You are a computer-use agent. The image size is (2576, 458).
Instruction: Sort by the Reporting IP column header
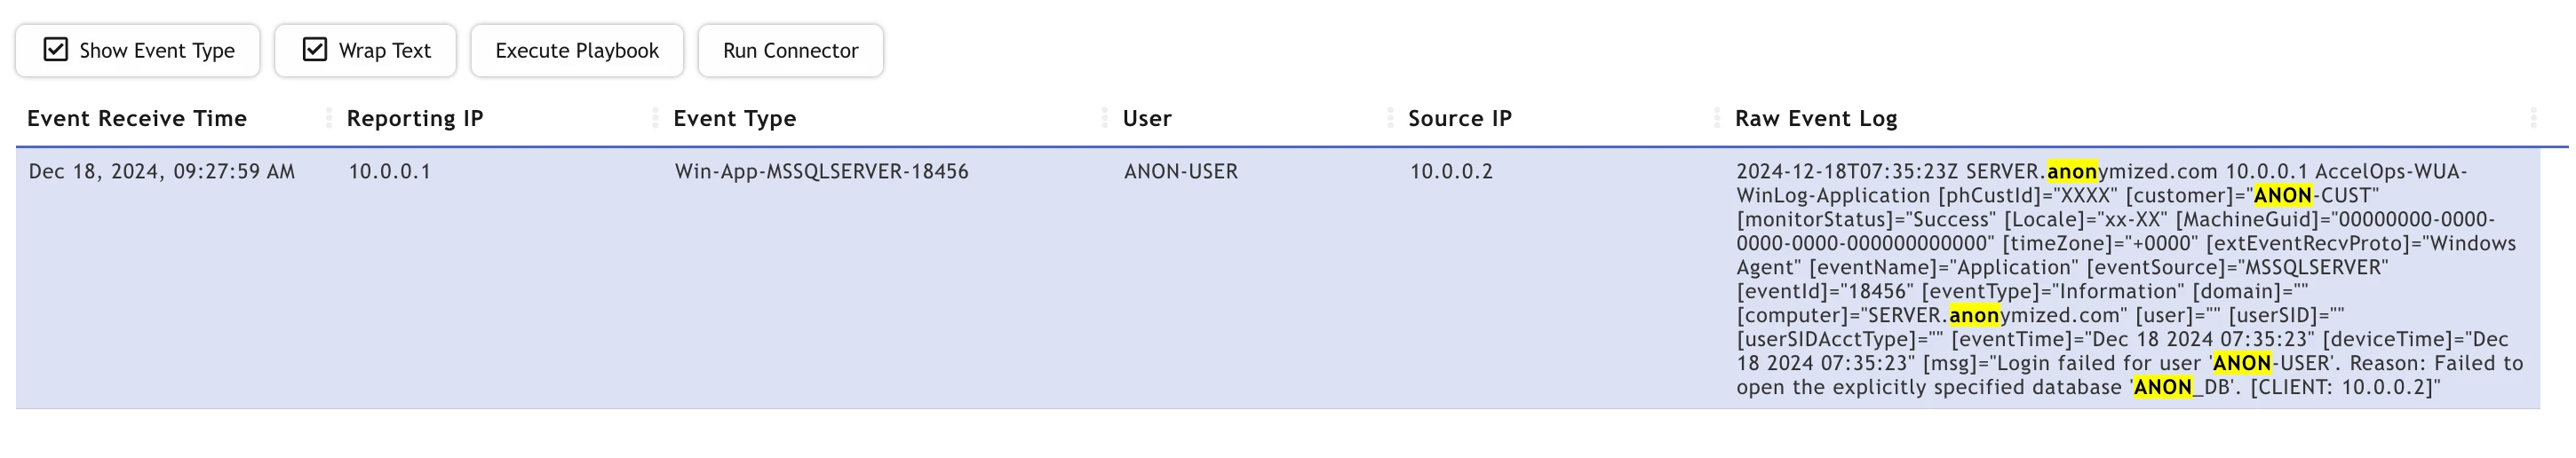click(415, 118)
